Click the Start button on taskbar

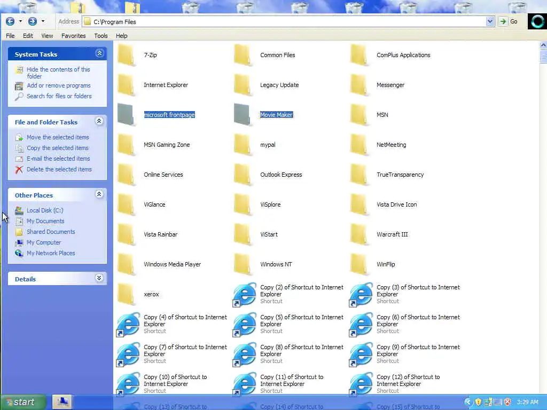pos(23,402)
